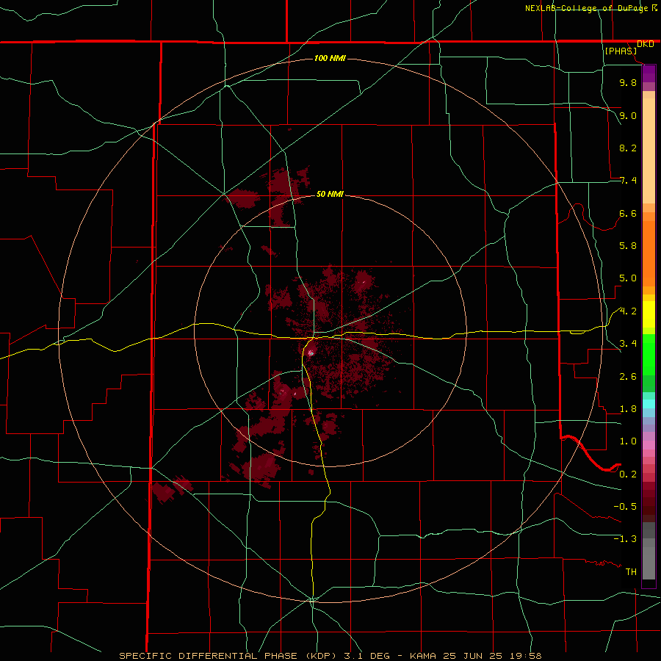
Task: Click the 0.2 legend value
Action: [628, 474]
